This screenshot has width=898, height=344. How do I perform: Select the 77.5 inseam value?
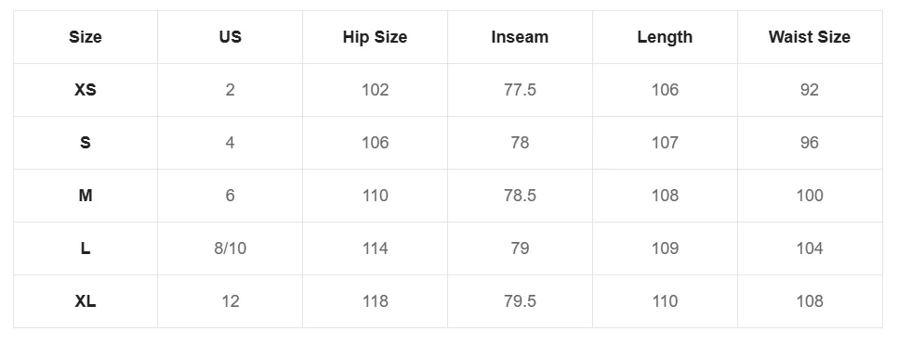520,90
